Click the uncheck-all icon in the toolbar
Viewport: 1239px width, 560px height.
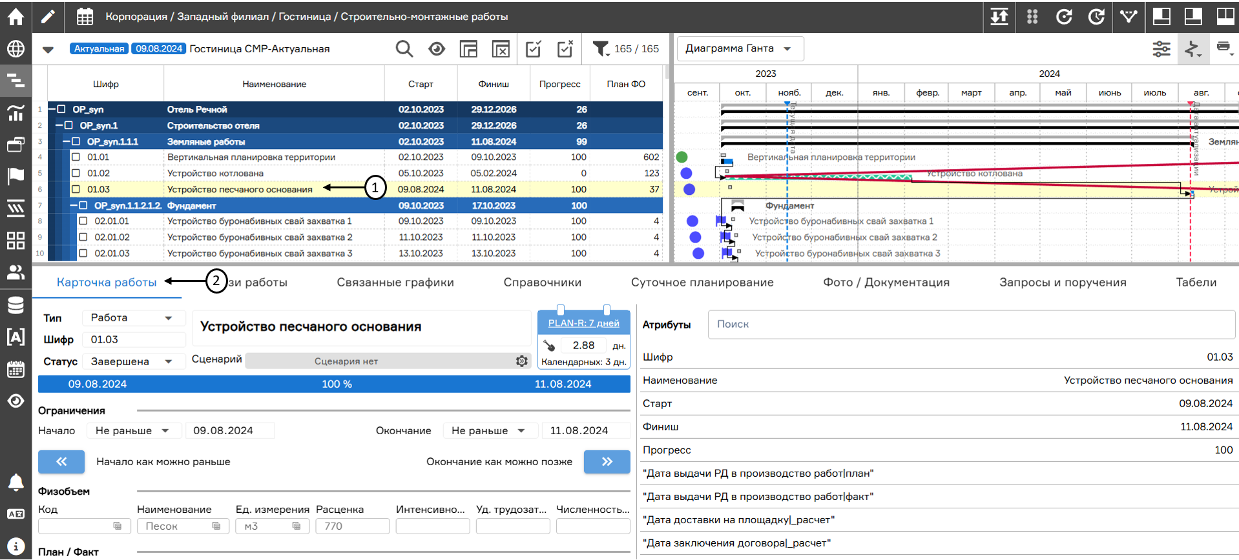point(565,49)
